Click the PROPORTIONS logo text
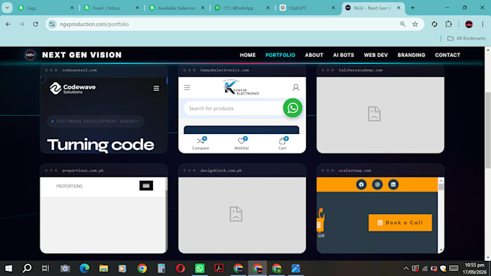The height and width of the screenshot is (276, 491). pyautogui.click(x=69, y=186)
